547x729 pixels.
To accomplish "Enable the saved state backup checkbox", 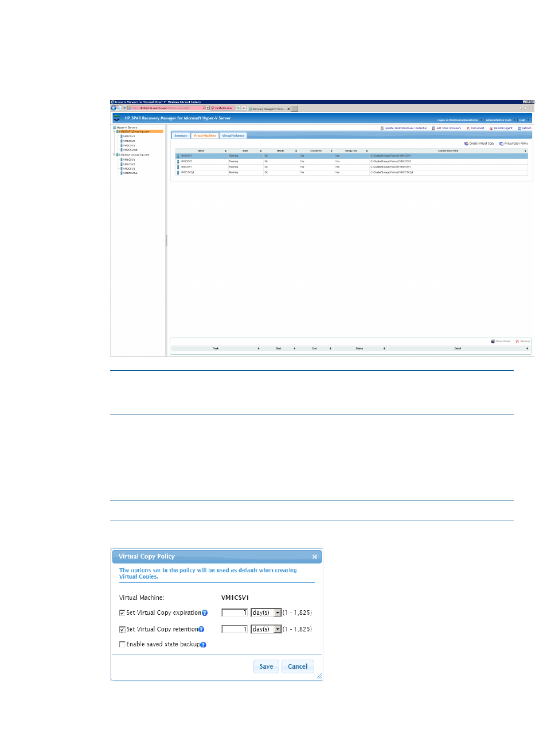I will [x=122, y=645].
